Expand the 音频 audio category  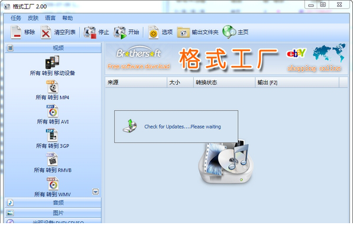click(53, 203)
